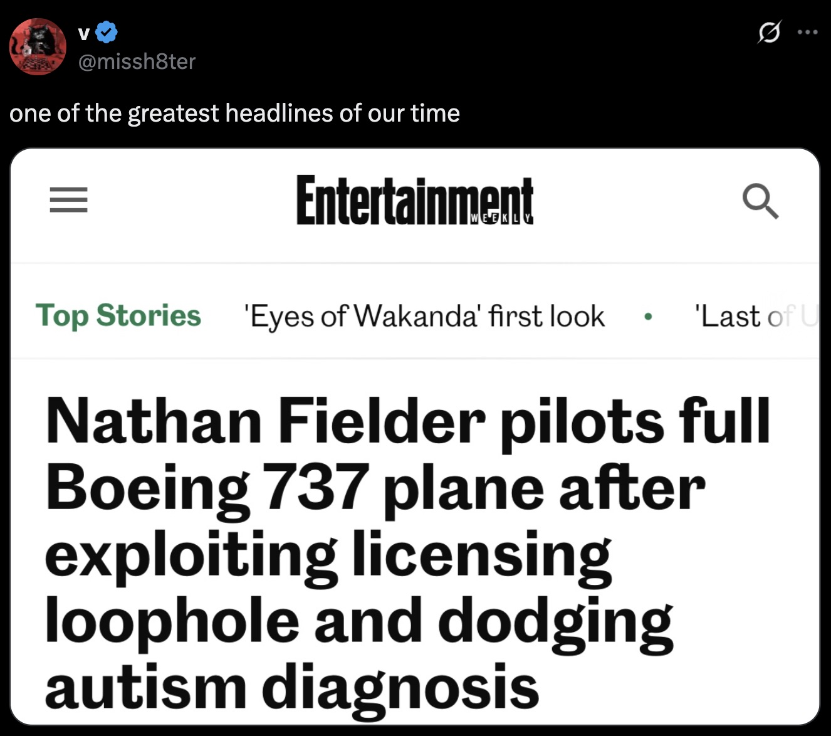
Task: Visit @missh8ter's profile via the handle
Action: [135, 61]
